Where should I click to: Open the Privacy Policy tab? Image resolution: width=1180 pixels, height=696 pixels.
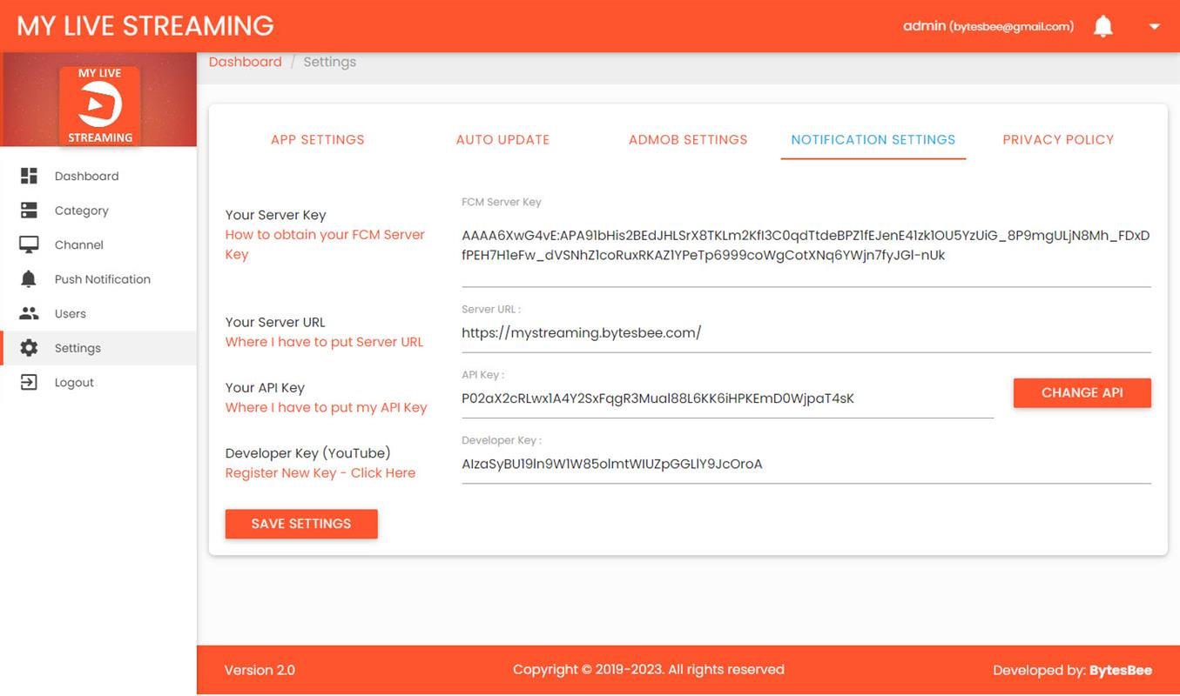pos(1058,139)
